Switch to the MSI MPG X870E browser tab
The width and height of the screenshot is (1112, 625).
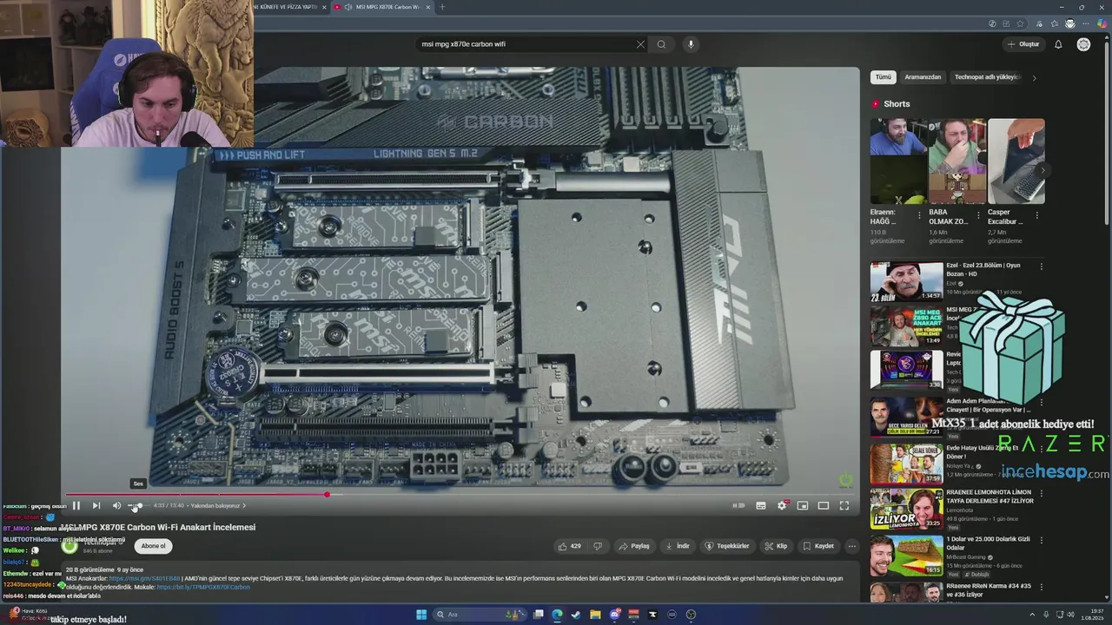point(382,7)
